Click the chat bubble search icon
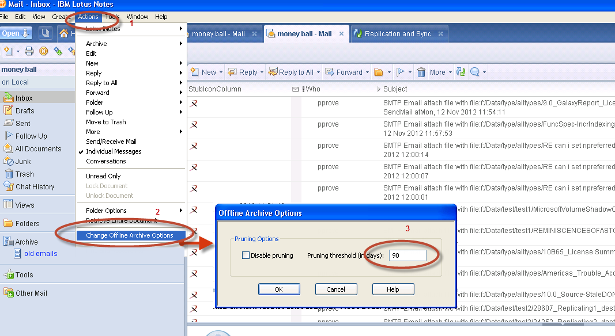 click(474, 72)
